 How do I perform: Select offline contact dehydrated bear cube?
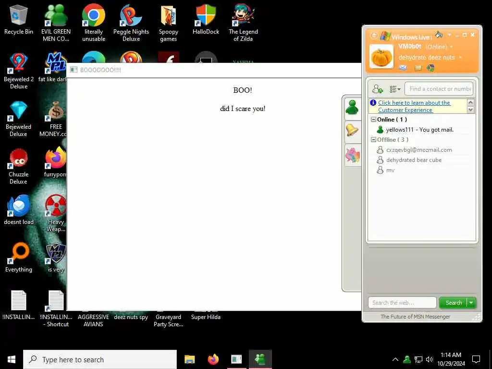tap(414, 160)
